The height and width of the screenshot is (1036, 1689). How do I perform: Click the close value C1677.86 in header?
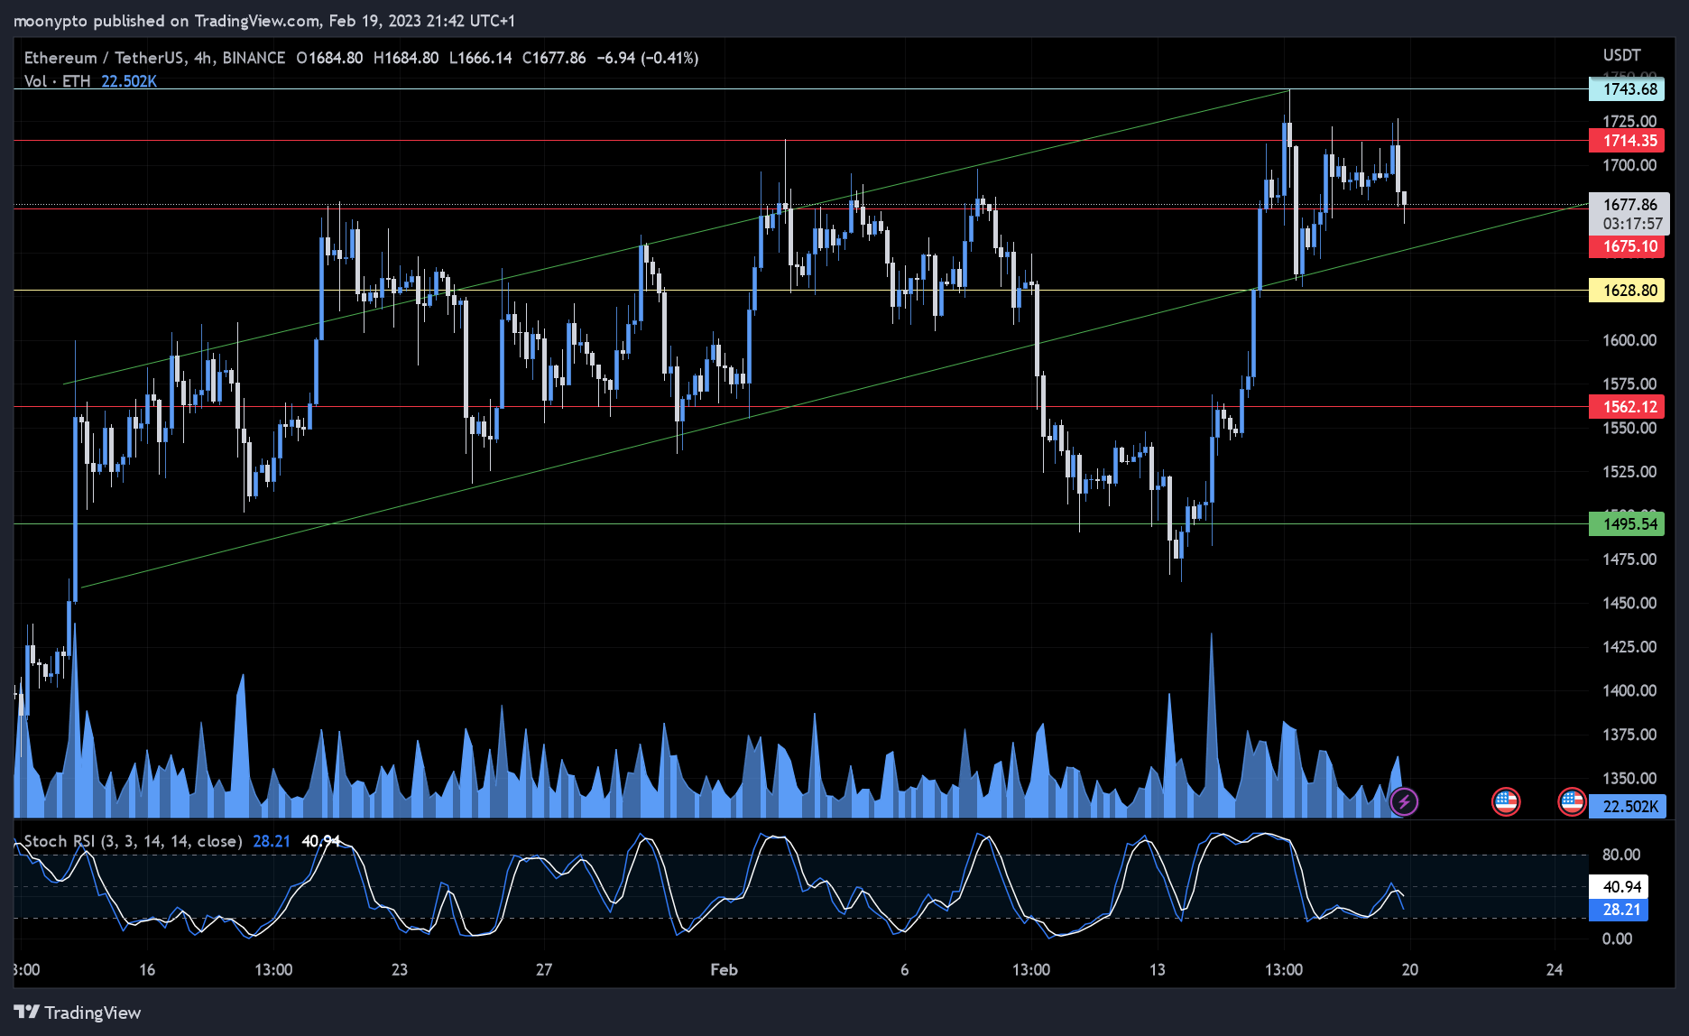[554, 58]
